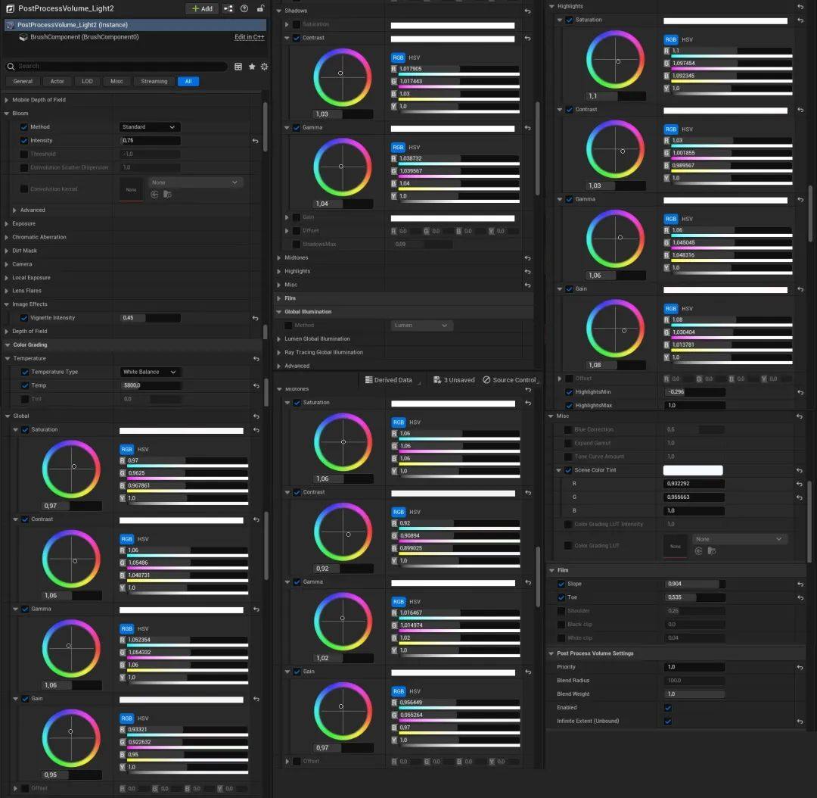This screenshot has height=798, width=817.
Task: Switch to the Streaming filter tab
Action: tap(154, 81)
